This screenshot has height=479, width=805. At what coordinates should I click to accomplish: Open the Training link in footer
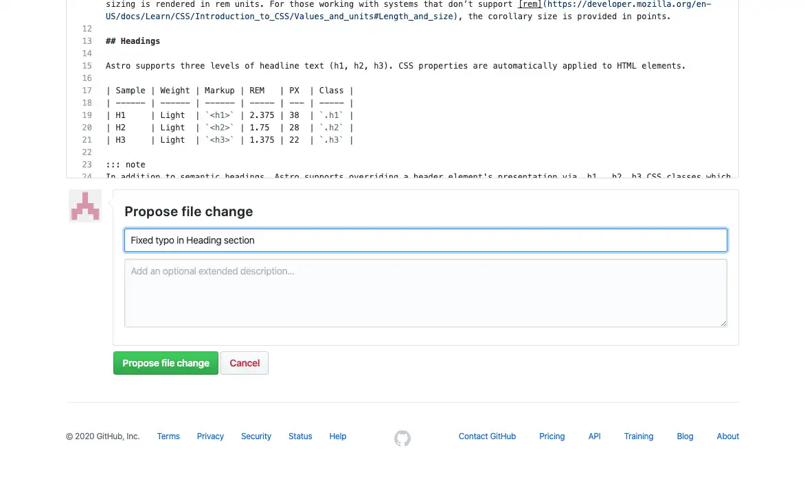tap(638, 436)
